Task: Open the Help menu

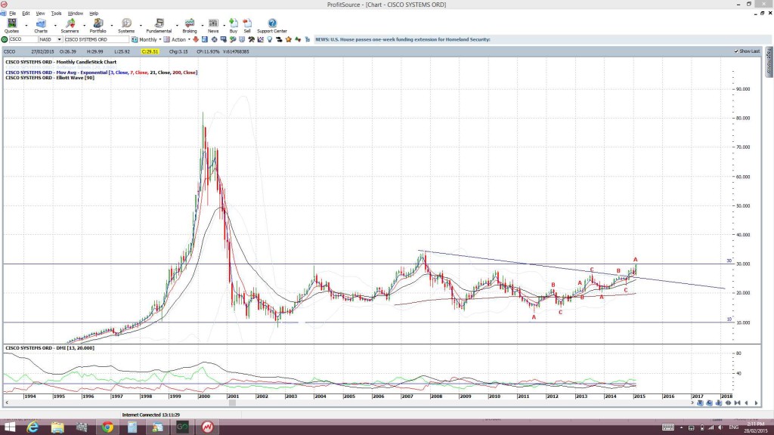Action: coord(94,14)
